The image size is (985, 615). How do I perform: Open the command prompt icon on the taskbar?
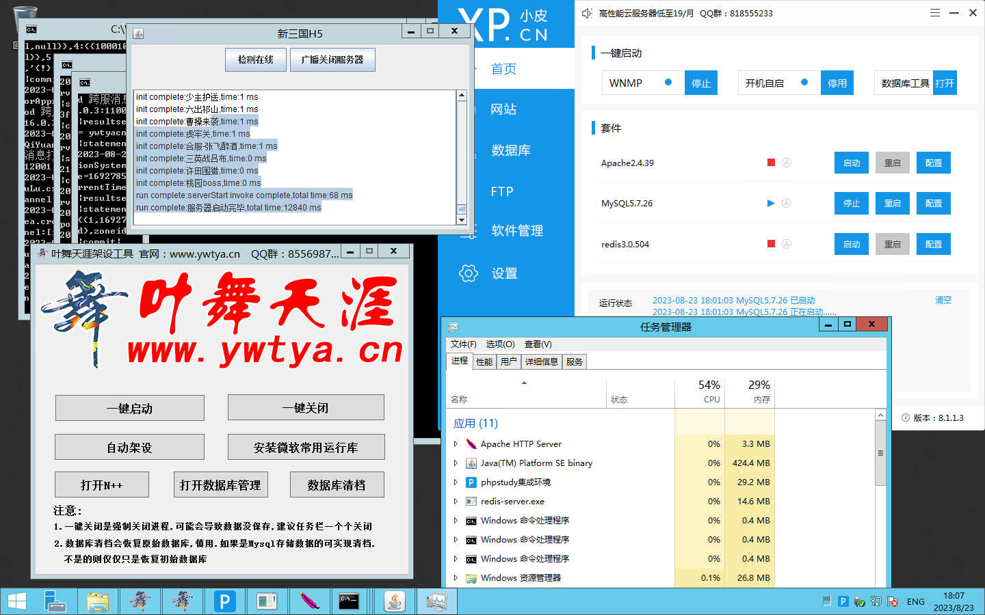pyautogui.click(x=349, y=601)
